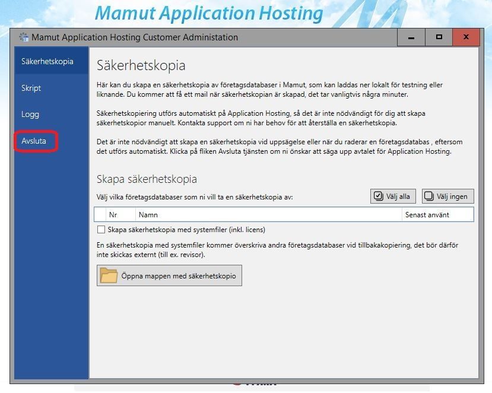Click the Välj ingen button
Screen dimensions: 492x393
coord(447,196)
